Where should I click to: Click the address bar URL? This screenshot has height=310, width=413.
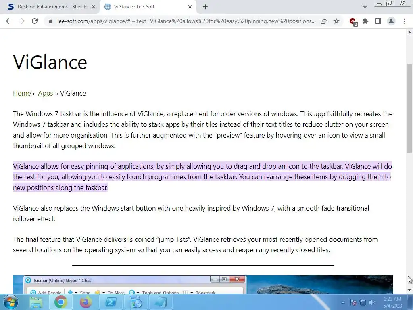(186, 21)
